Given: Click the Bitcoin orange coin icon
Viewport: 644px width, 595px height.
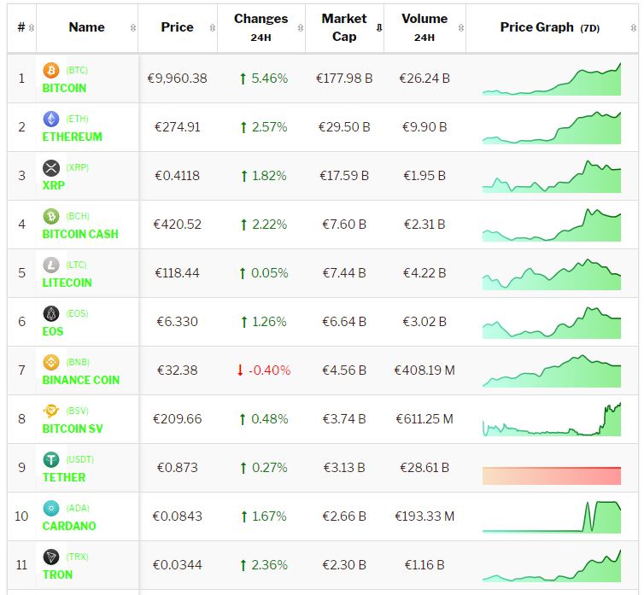Looking at the screenshot, I should click(x=50, y=70).
